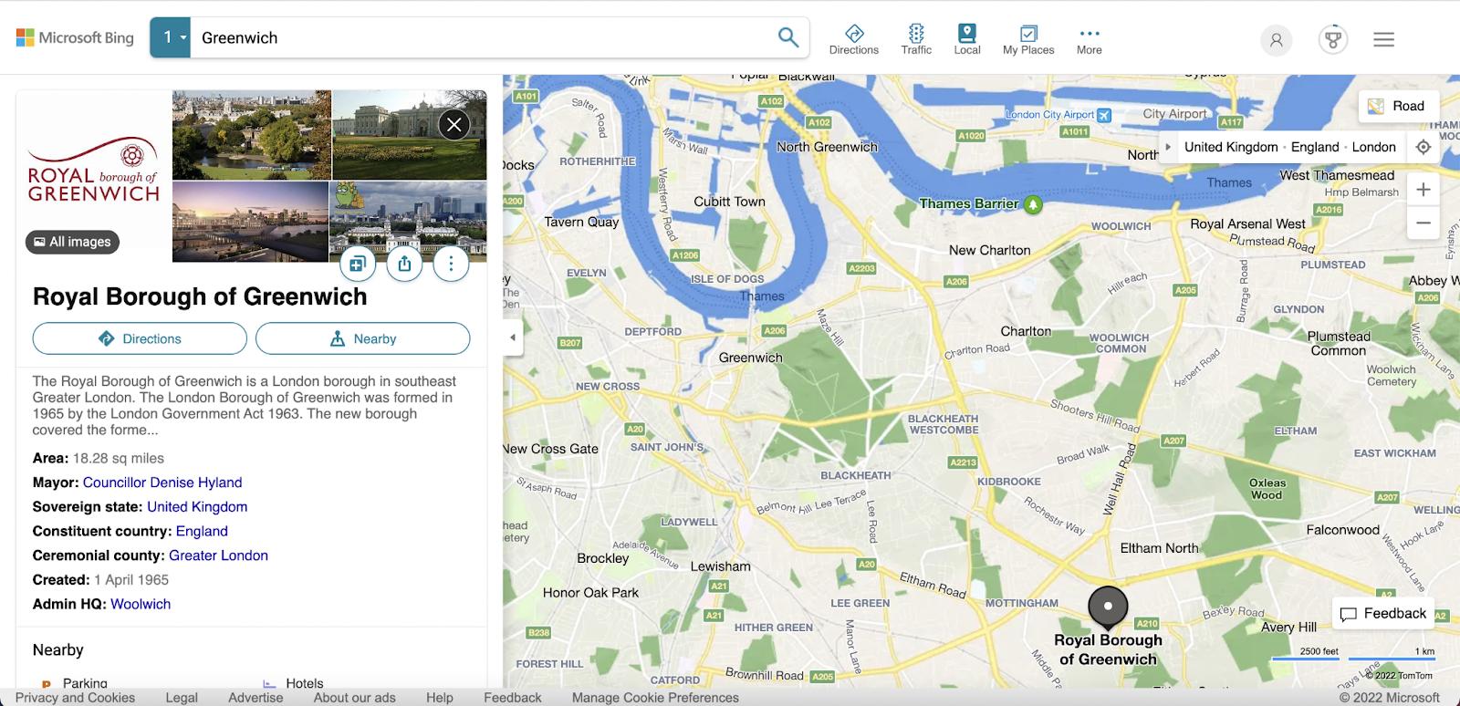Image resolution: width=1460 pixels, height=706 pixels.
Task: Open Woolwich Admin HQ link
Action: [x=141, y=604]
